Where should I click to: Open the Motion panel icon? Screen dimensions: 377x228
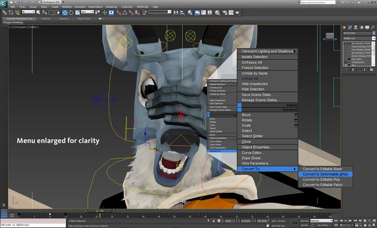point(362,27)
